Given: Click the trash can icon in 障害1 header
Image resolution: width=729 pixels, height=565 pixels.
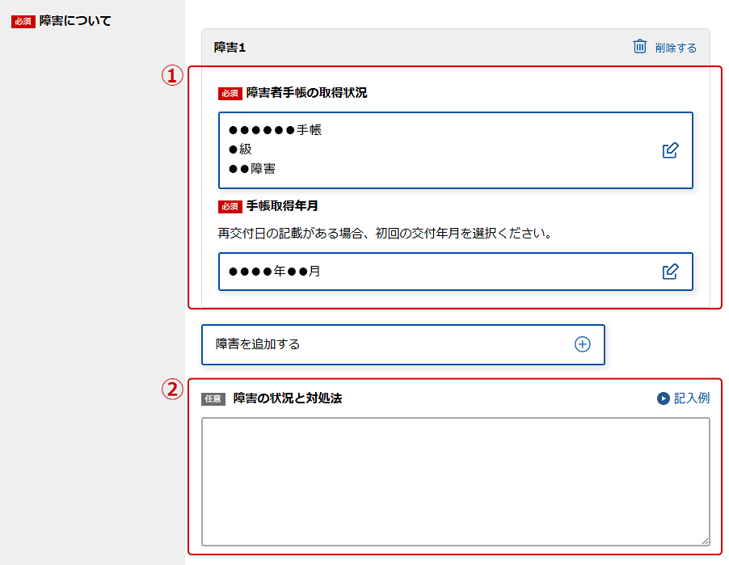Looking at the screenshot, I should click(639, 47).
